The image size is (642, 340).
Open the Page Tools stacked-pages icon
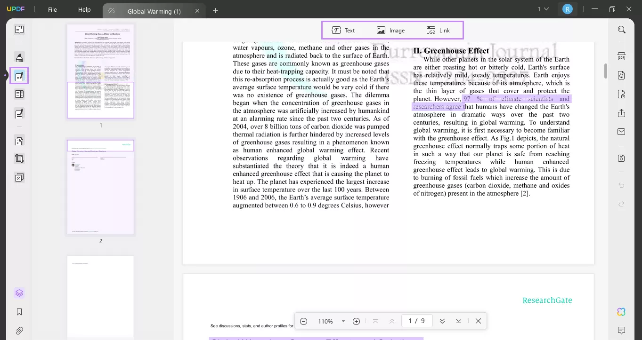[x=19, y=177]
